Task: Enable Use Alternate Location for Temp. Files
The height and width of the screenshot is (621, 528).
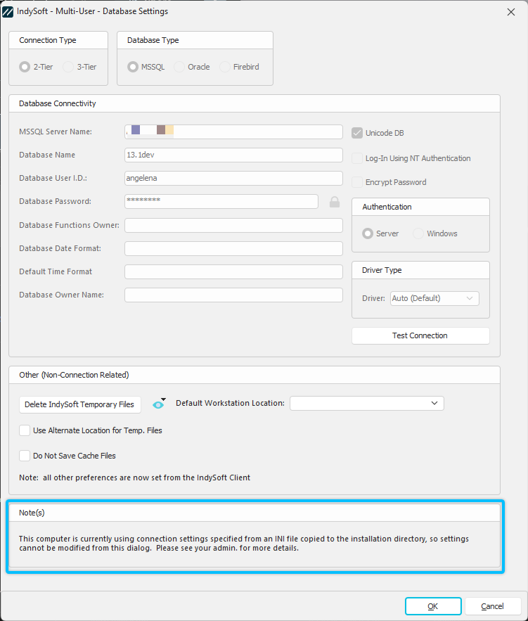Action: pos(25,430)
